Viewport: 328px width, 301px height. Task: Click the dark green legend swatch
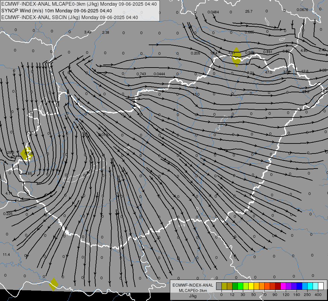point(235,286)
